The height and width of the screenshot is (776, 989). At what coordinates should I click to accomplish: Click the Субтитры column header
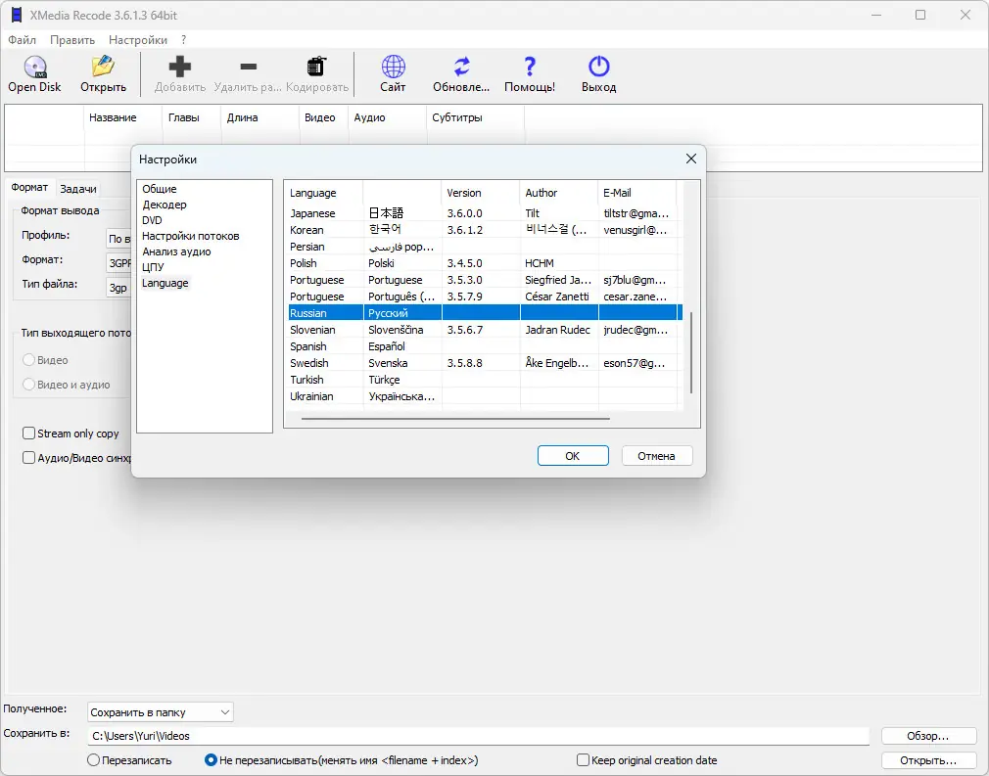pos(475,117)
